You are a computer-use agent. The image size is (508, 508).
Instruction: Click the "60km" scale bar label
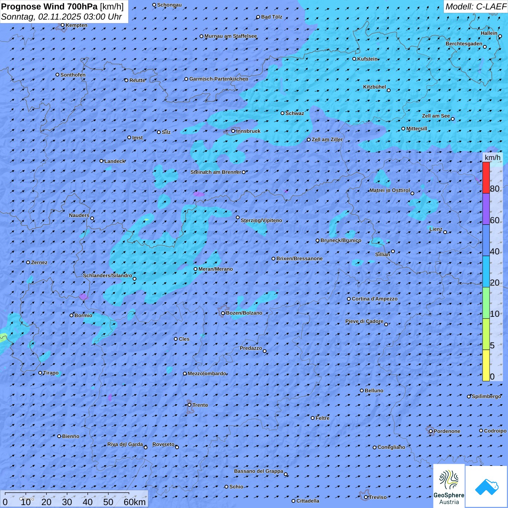135,502
